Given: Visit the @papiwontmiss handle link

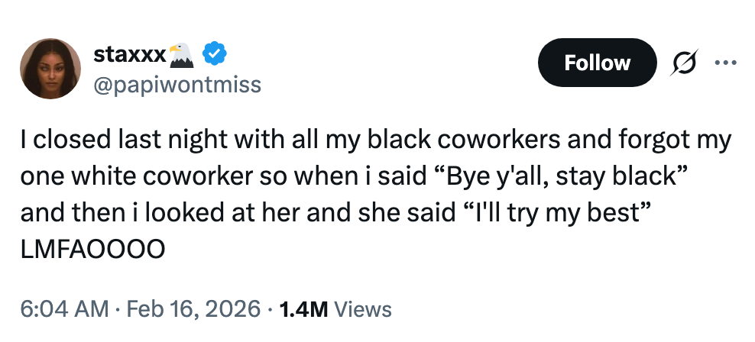Looking at the screenshot, I should [177, 84].
